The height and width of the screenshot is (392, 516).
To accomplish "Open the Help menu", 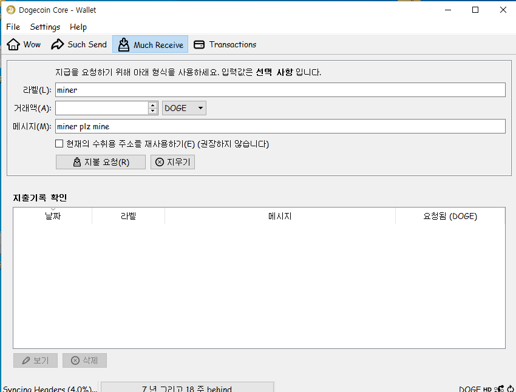I will tap(78, 27).
